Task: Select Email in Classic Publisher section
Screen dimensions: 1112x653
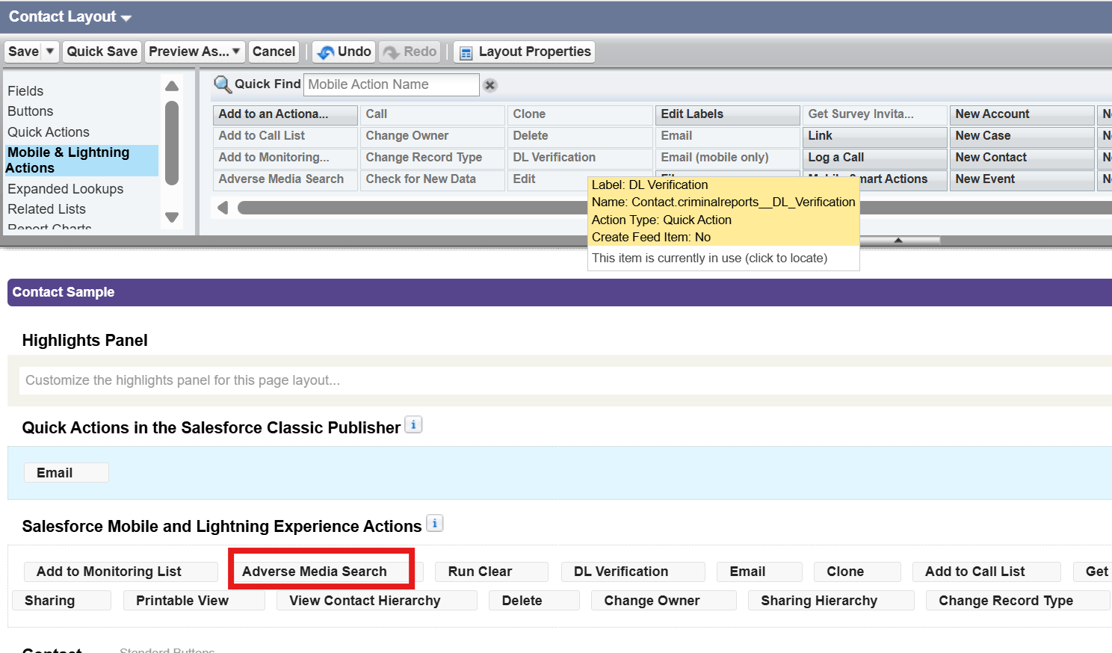Action: [x=67, y=473]
